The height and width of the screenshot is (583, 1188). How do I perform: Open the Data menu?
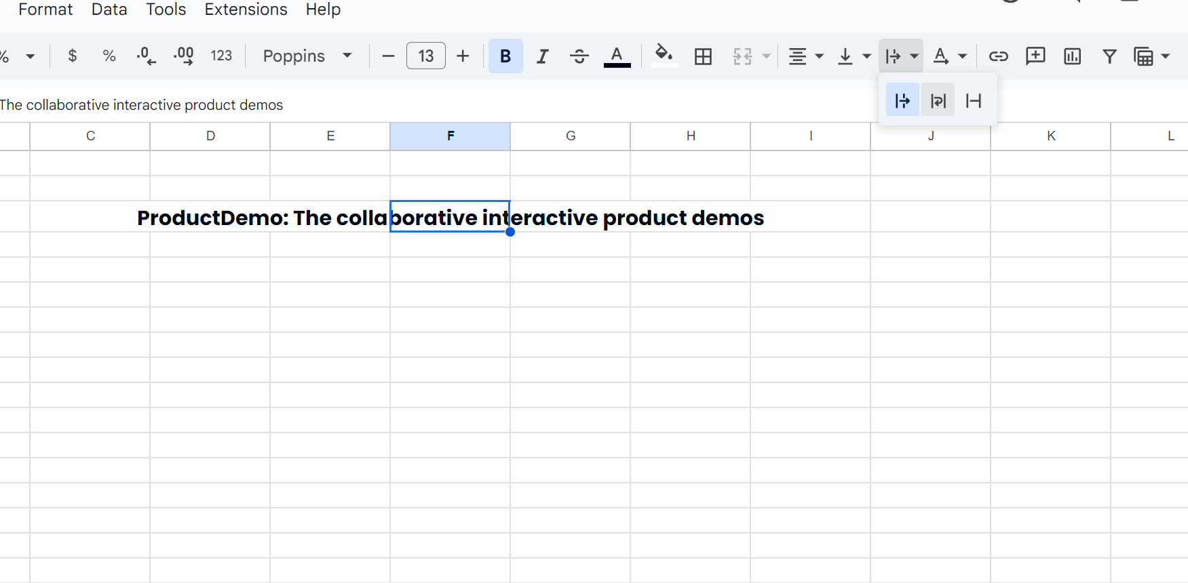coord(109,9)
